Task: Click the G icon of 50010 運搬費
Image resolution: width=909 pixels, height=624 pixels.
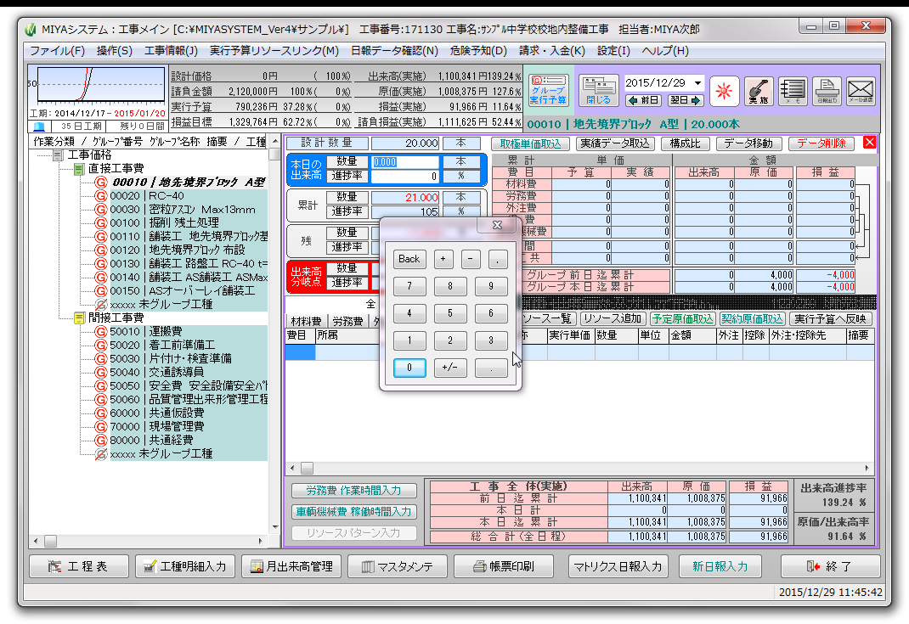Action: click(x=101, y=331)
